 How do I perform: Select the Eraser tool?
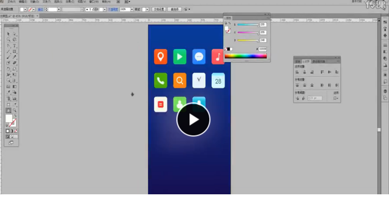click(x=15, y=63)
